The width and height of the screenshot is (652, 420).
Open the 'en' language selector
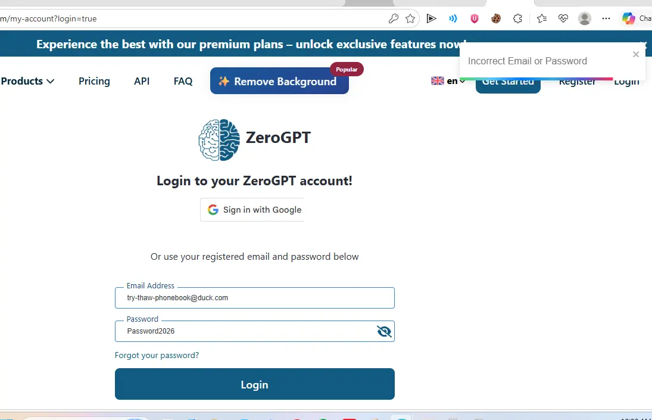click(x=448, y=80)
